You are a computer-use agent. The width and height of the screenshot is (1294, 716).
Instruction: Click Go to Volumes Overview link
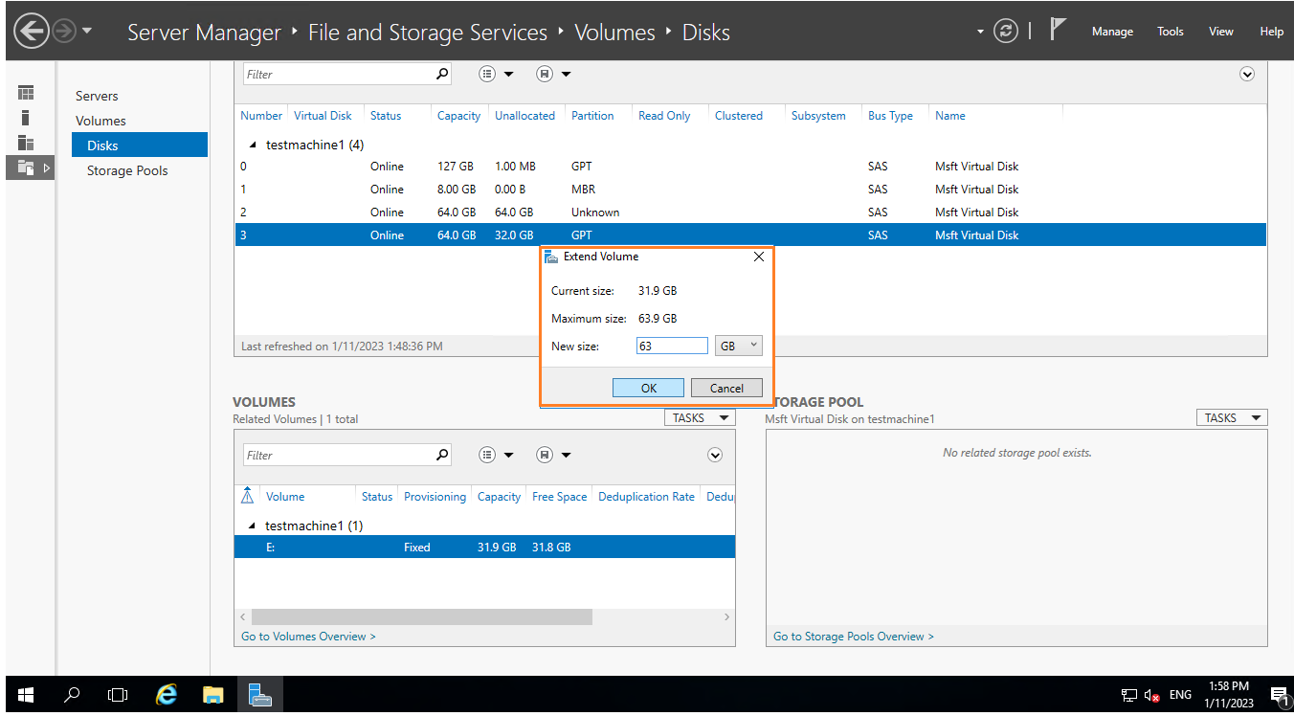308,637
